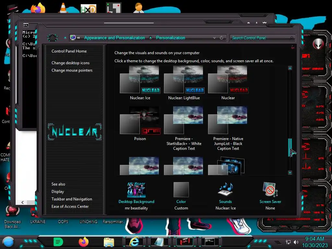Open Change mouse pointers
This screenshot has height=249, width=332.
[72, 70]
